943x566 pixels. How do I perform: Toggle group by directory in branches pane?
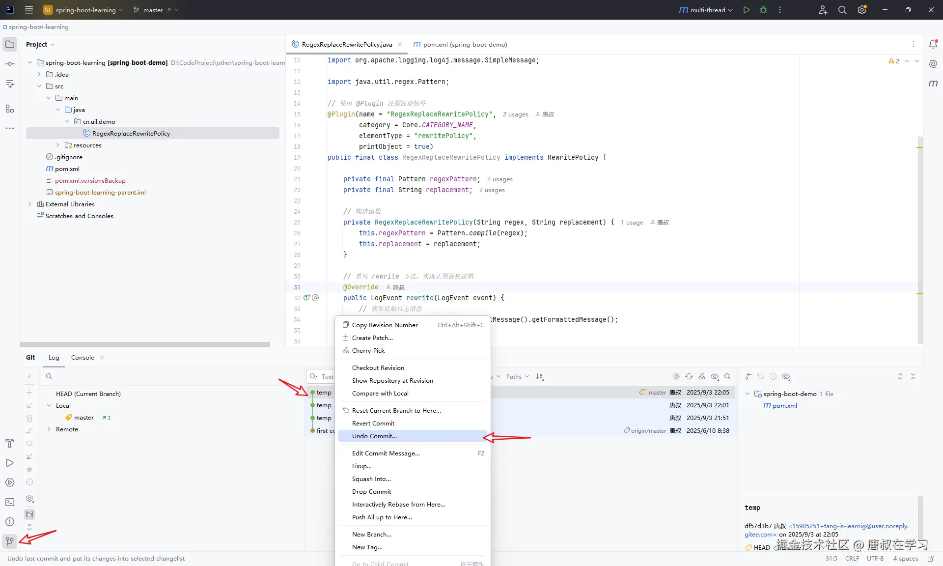pyautogui.click(x=29, y=514)
